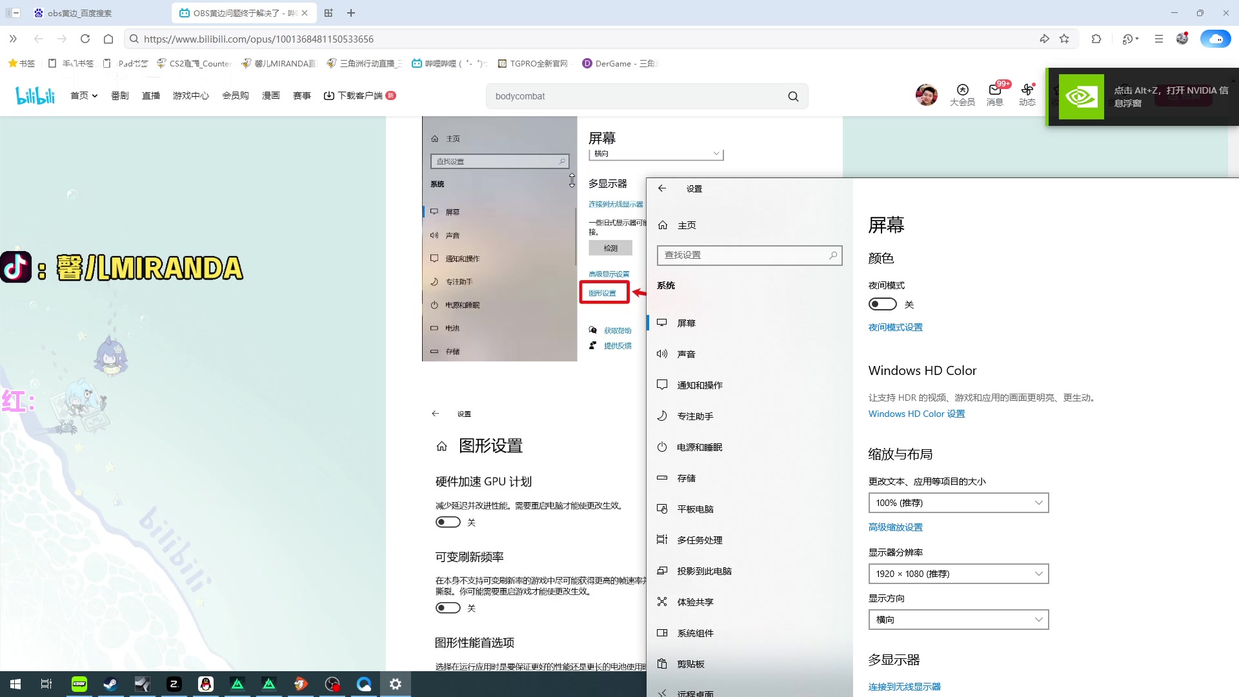Screen dimensions: 1239x697
Task: Open the TGPRO全新官网 bookmark
Action: point(533,63)
